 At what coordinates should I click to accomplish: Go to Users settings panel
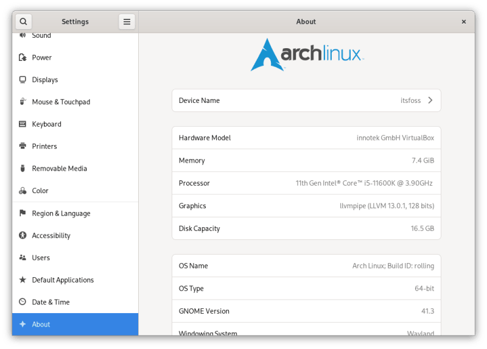click(x=41, y=258)
